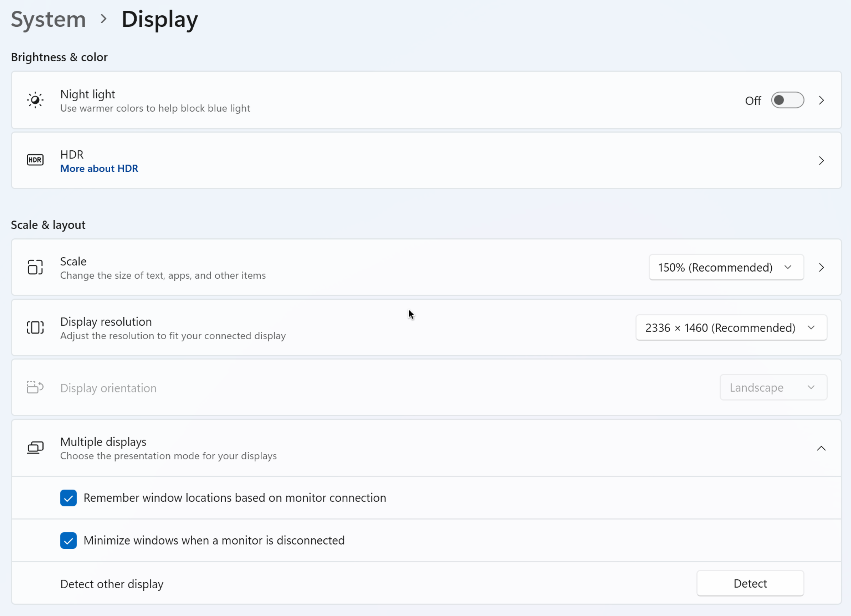The width and height of the screenshot is (851, 616).
Task: Uncheck Minimize windows when monitor disconnected
Action: click(68, 541)
